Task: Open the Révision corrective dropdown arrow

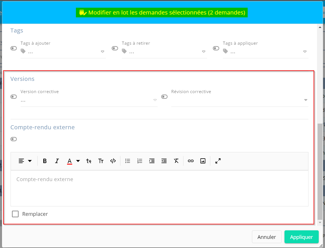Action: [306, 100]
